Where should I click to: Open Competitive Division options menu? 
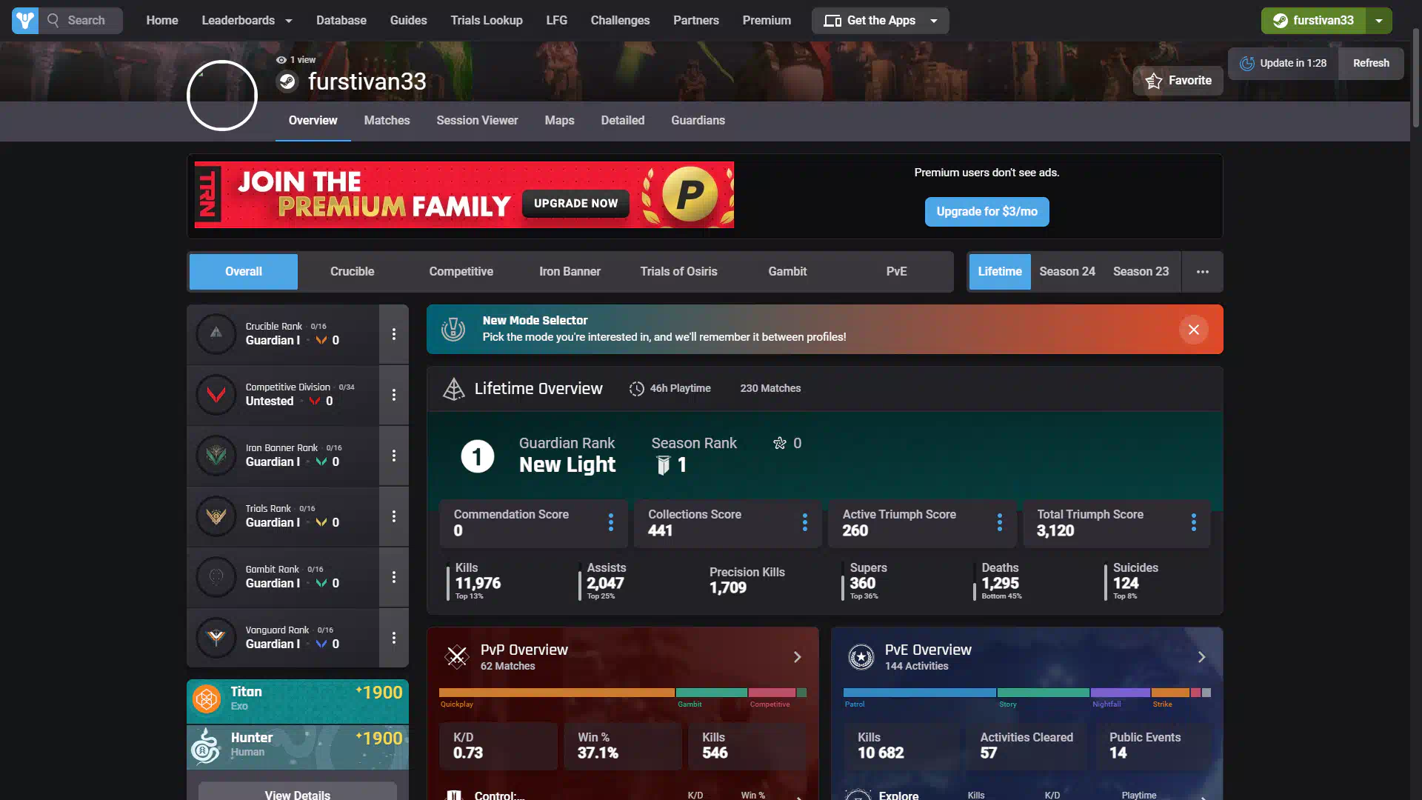[394, 395]
